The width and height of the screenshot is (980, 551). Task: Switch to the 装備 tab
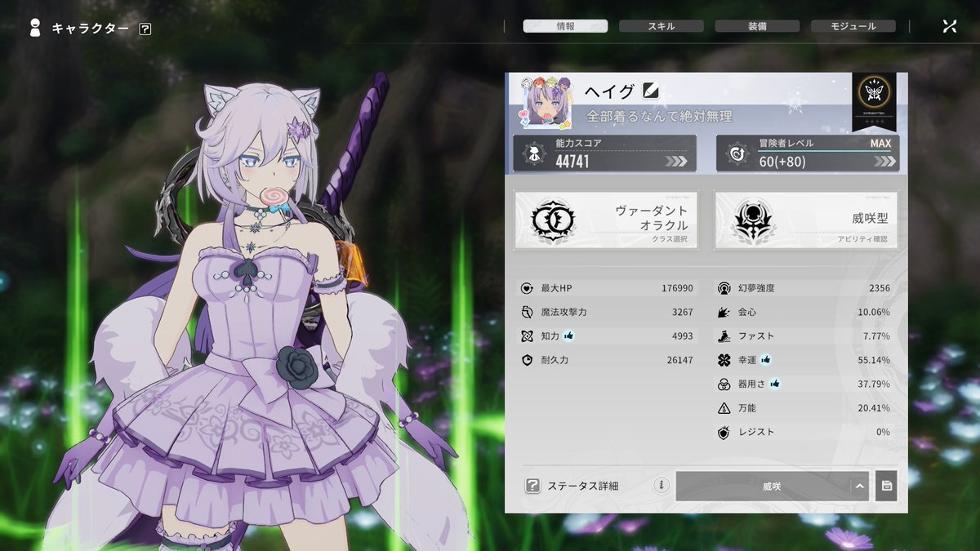click(x=757, y=26)
